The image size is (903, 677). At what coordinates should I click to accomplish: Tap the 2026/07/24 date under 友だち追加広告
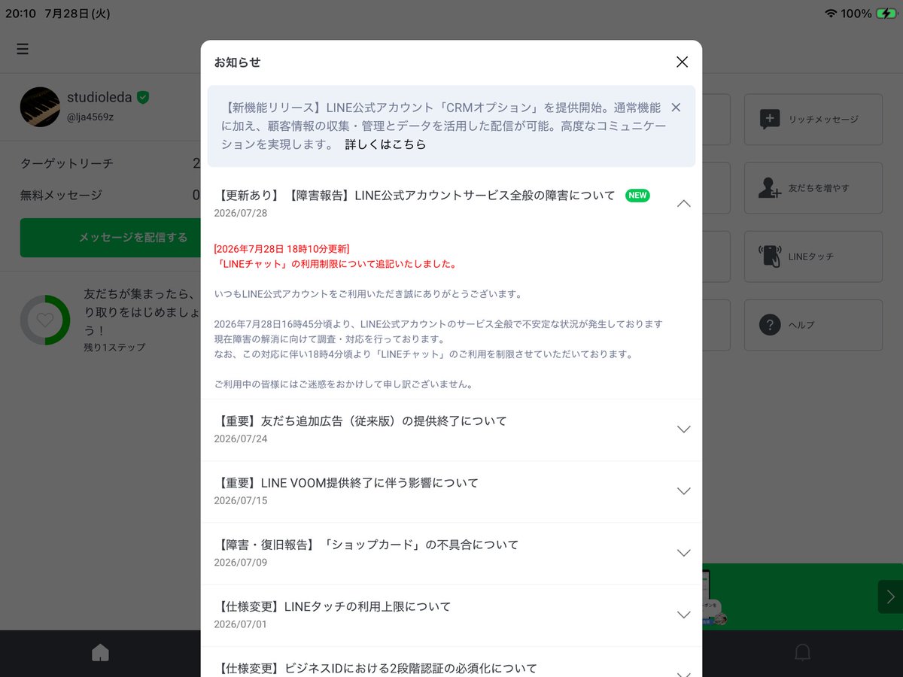[240, 439]
